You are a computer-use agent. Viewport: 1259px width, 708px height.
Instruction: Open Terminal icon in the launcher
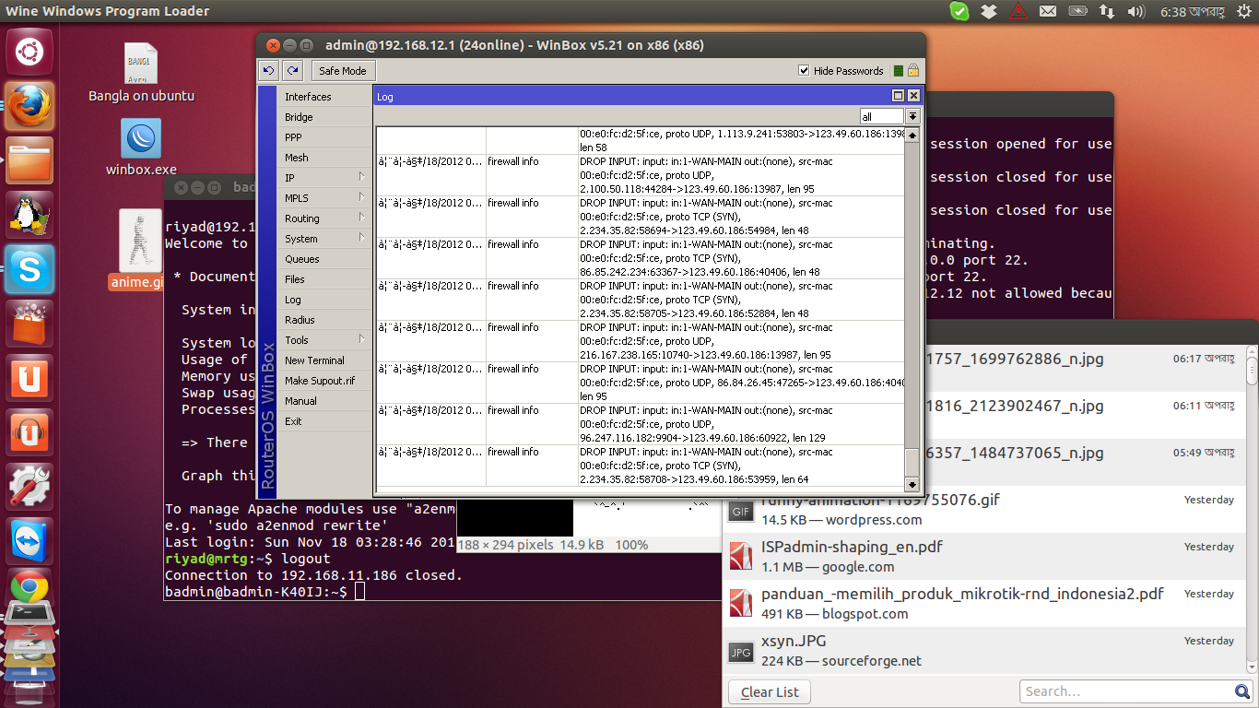pos(30,615)
